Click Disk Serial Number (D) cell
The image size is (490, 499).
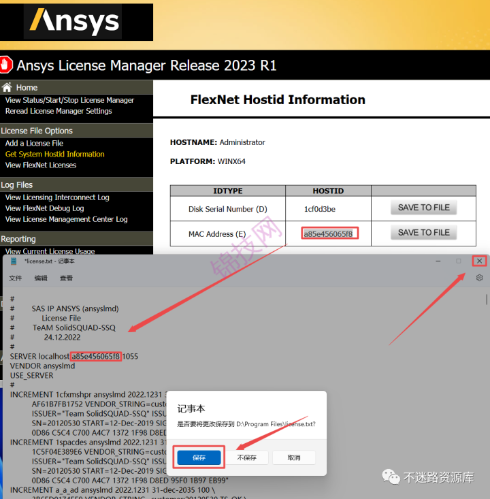228,209
